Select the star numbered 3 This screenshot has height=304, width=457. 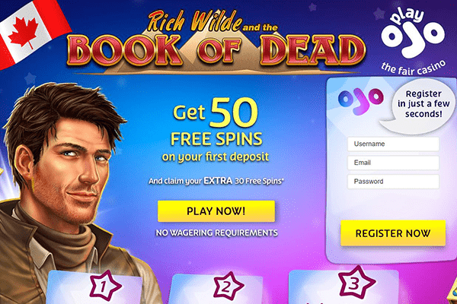(x=356, y=282)
